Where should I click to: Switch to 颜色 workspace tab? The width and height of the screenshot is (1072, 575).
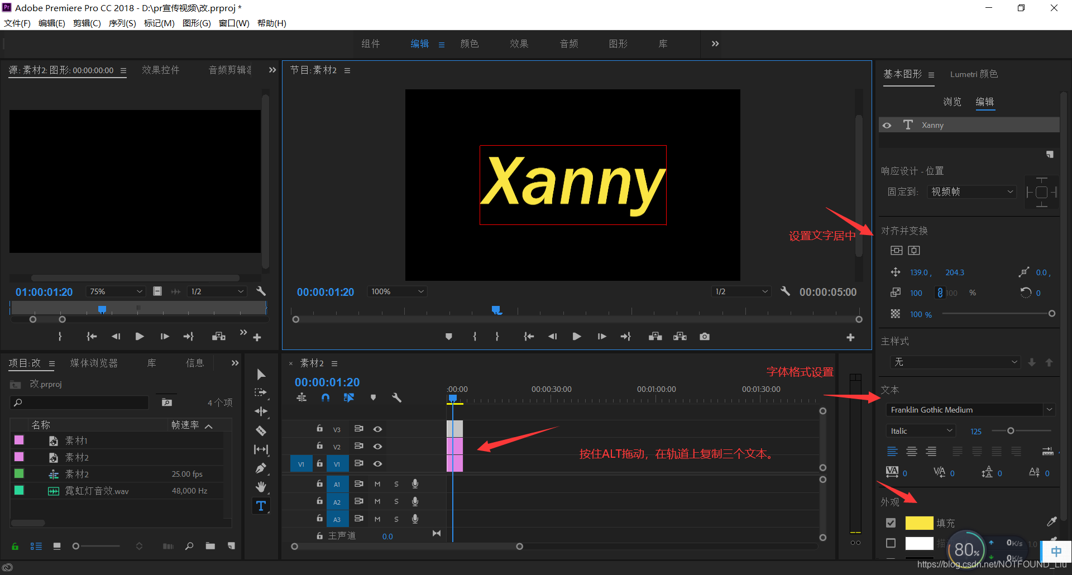470,44
